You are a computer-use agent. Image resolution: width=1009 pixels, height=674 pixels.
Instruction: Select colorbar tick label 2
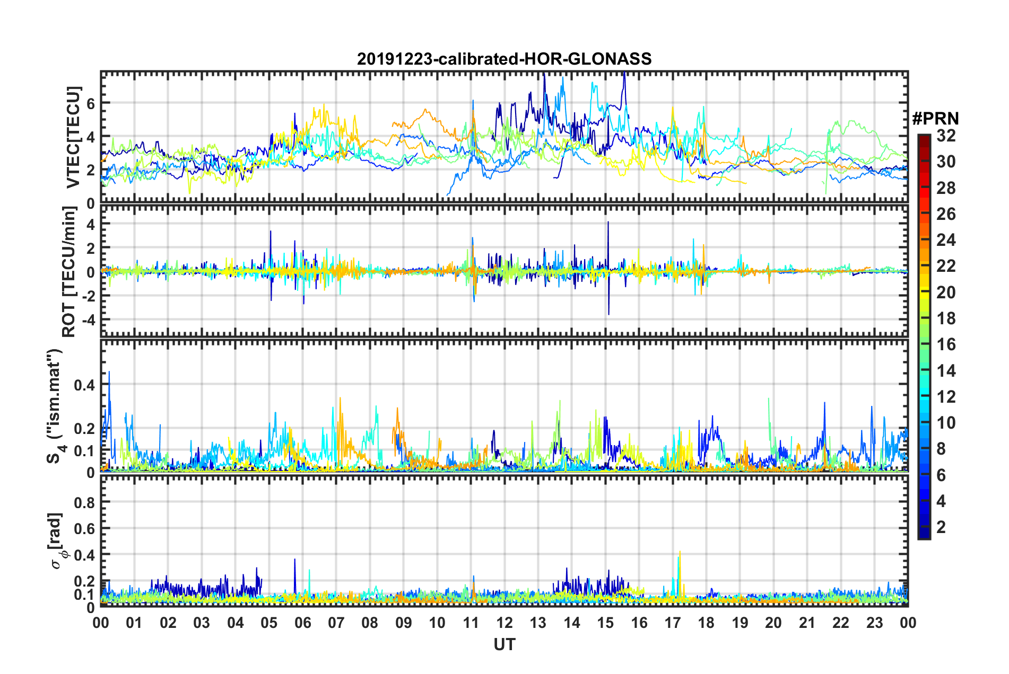coord(941,527)
